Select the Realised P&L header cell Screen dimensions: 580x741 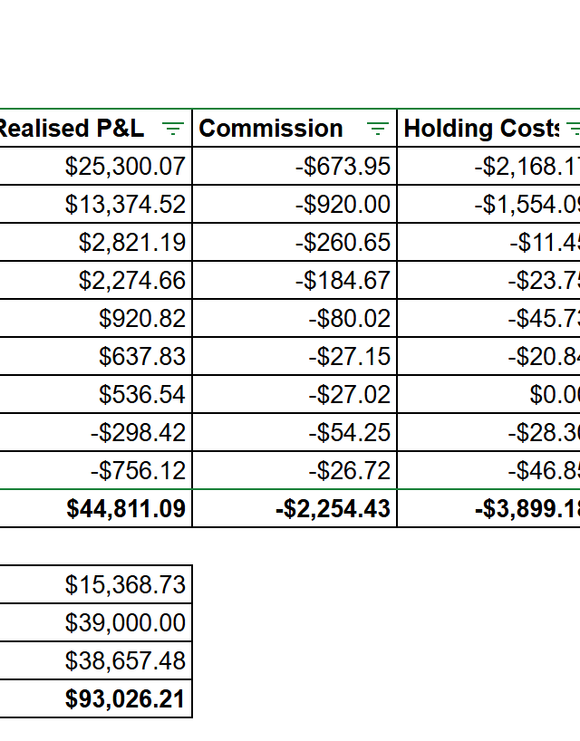[x=96, y=128]
